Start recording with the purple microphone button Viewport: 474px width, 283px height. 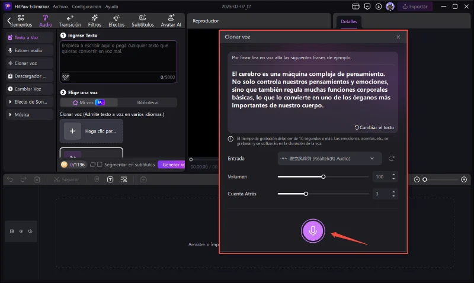click(313, 231)
